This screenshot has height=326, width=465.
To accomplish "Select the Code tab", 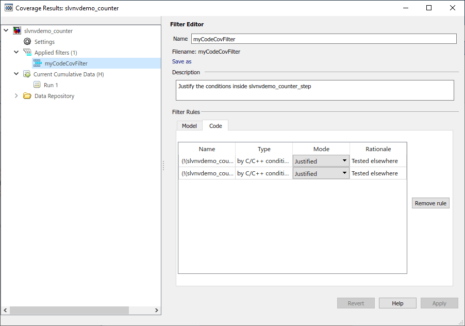I will [x=215, y=126].
